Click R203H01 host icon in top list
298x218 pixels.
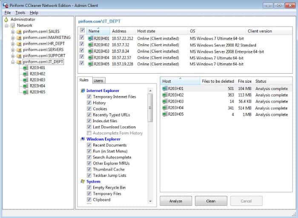[90, 39]
